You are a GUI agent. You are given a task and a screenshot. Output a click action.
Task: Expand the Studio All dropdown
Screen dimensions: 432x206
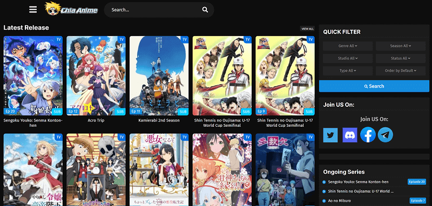pyautogui.click(x=348, y=58)
